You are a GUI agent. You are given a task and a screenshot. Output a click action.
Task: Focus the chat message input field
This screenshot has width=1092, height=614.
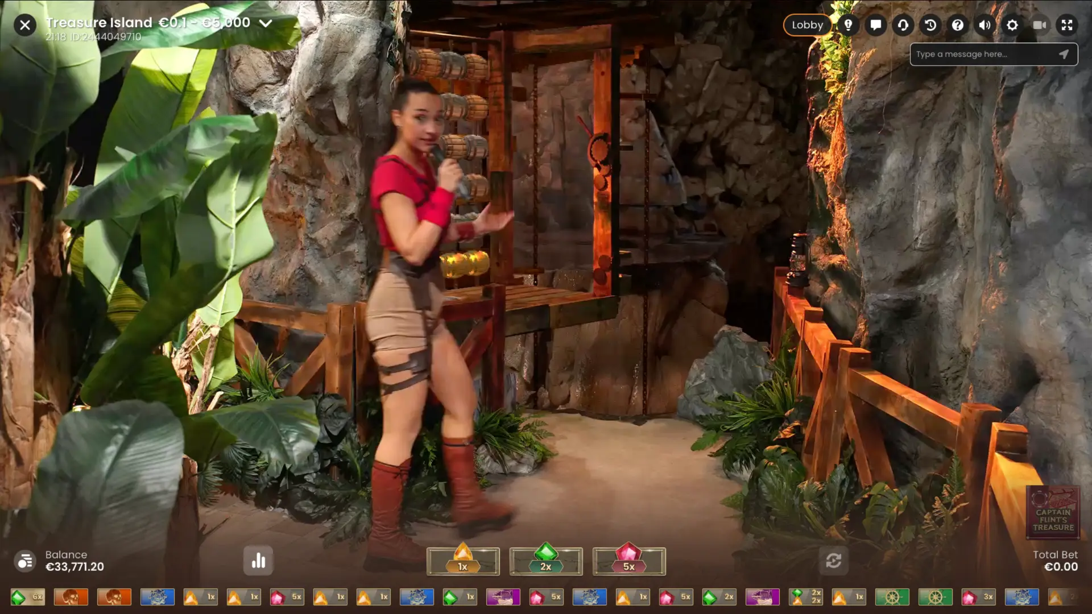tap(984, 55)
